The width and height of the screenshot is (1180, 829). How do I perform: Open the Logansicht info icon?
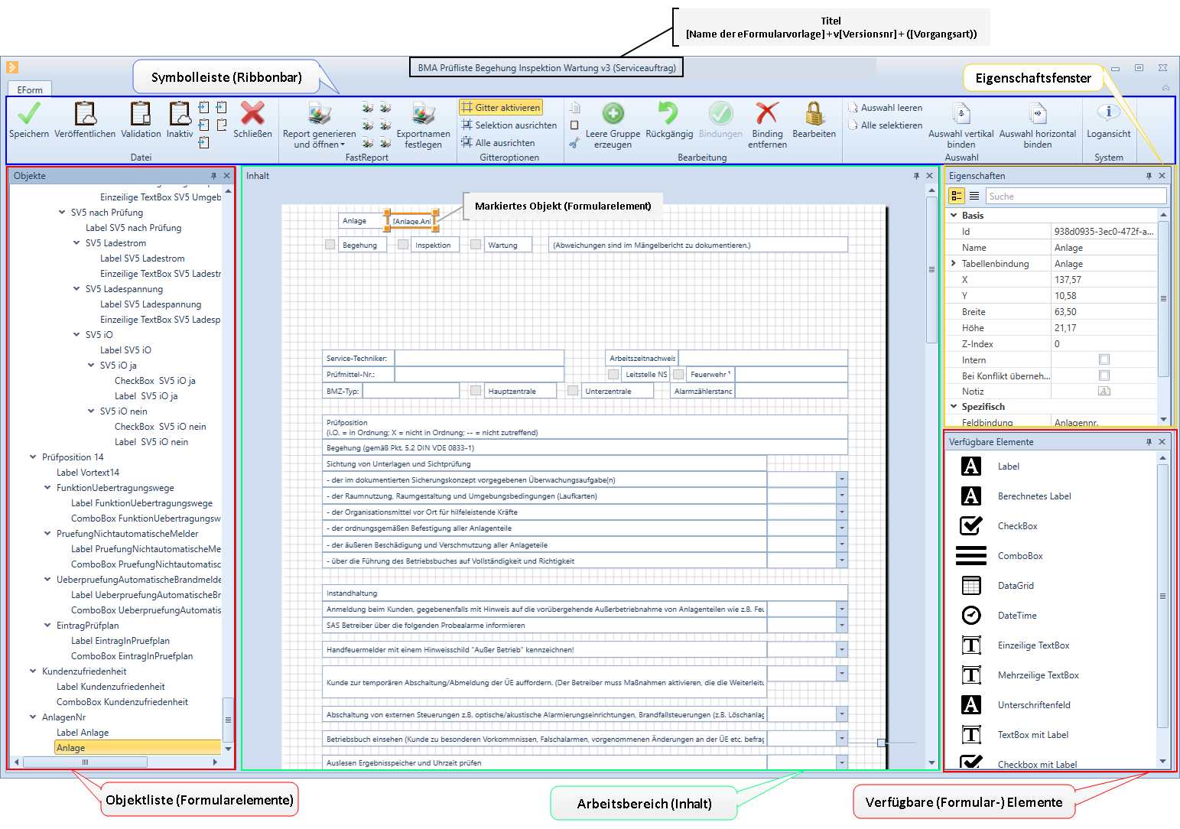pyautogui.click(x=1108, y=114)
